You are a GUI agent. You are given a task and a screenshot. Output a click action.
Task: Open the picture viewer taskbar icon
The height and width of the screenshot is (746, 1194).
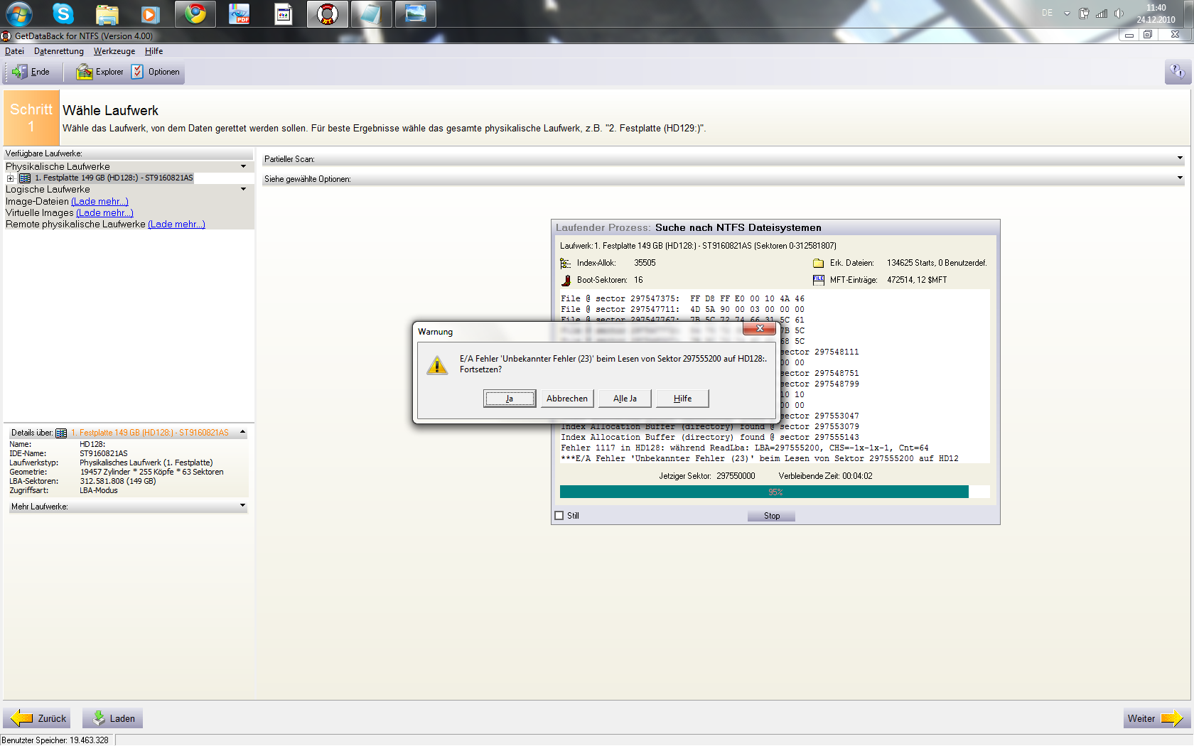[x=416, y=14]
